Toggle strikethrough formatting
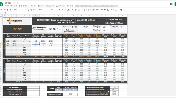This screenshot has width=176, height=98. (x=65, y=10)
